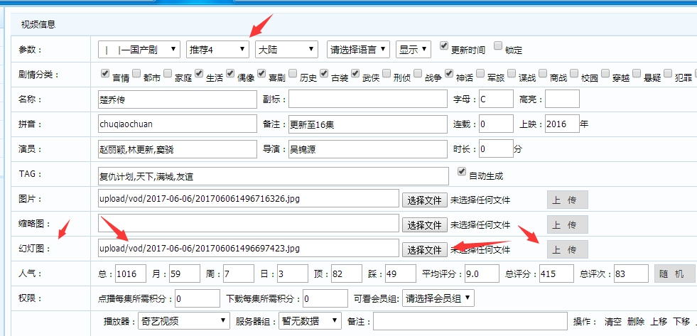Click the 上传 button for 缩略图
This screenshot has width=697, height=336.
tap(567, 224)
